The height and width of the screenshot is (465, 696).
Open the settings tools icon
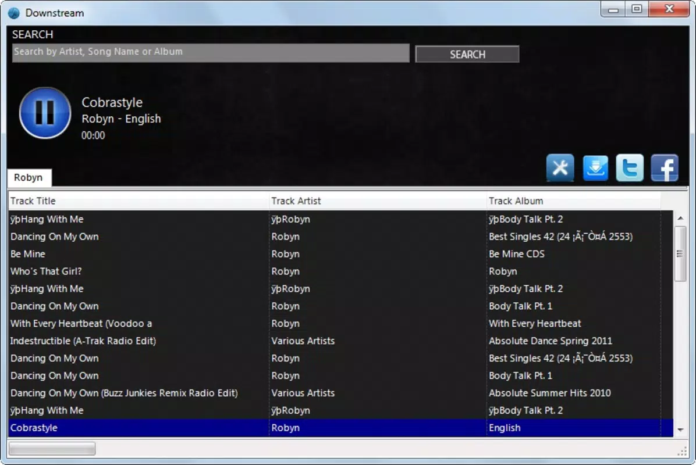coord(560,168)
